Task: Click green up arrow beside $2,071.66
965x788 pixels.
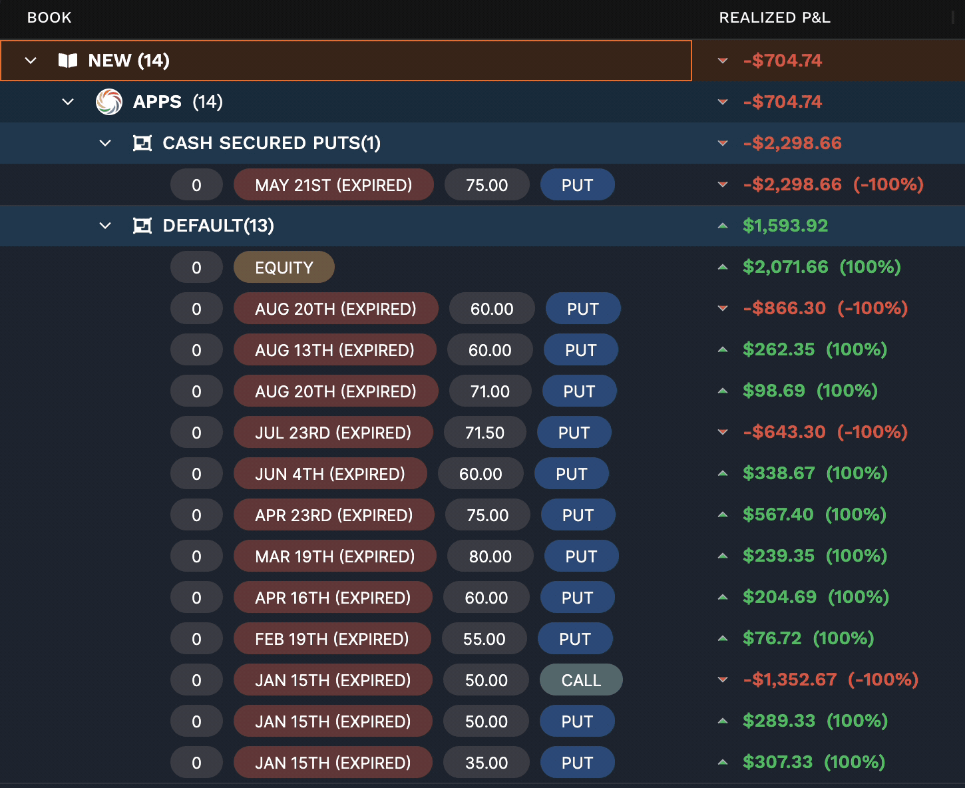Action: tap(723, 267)
